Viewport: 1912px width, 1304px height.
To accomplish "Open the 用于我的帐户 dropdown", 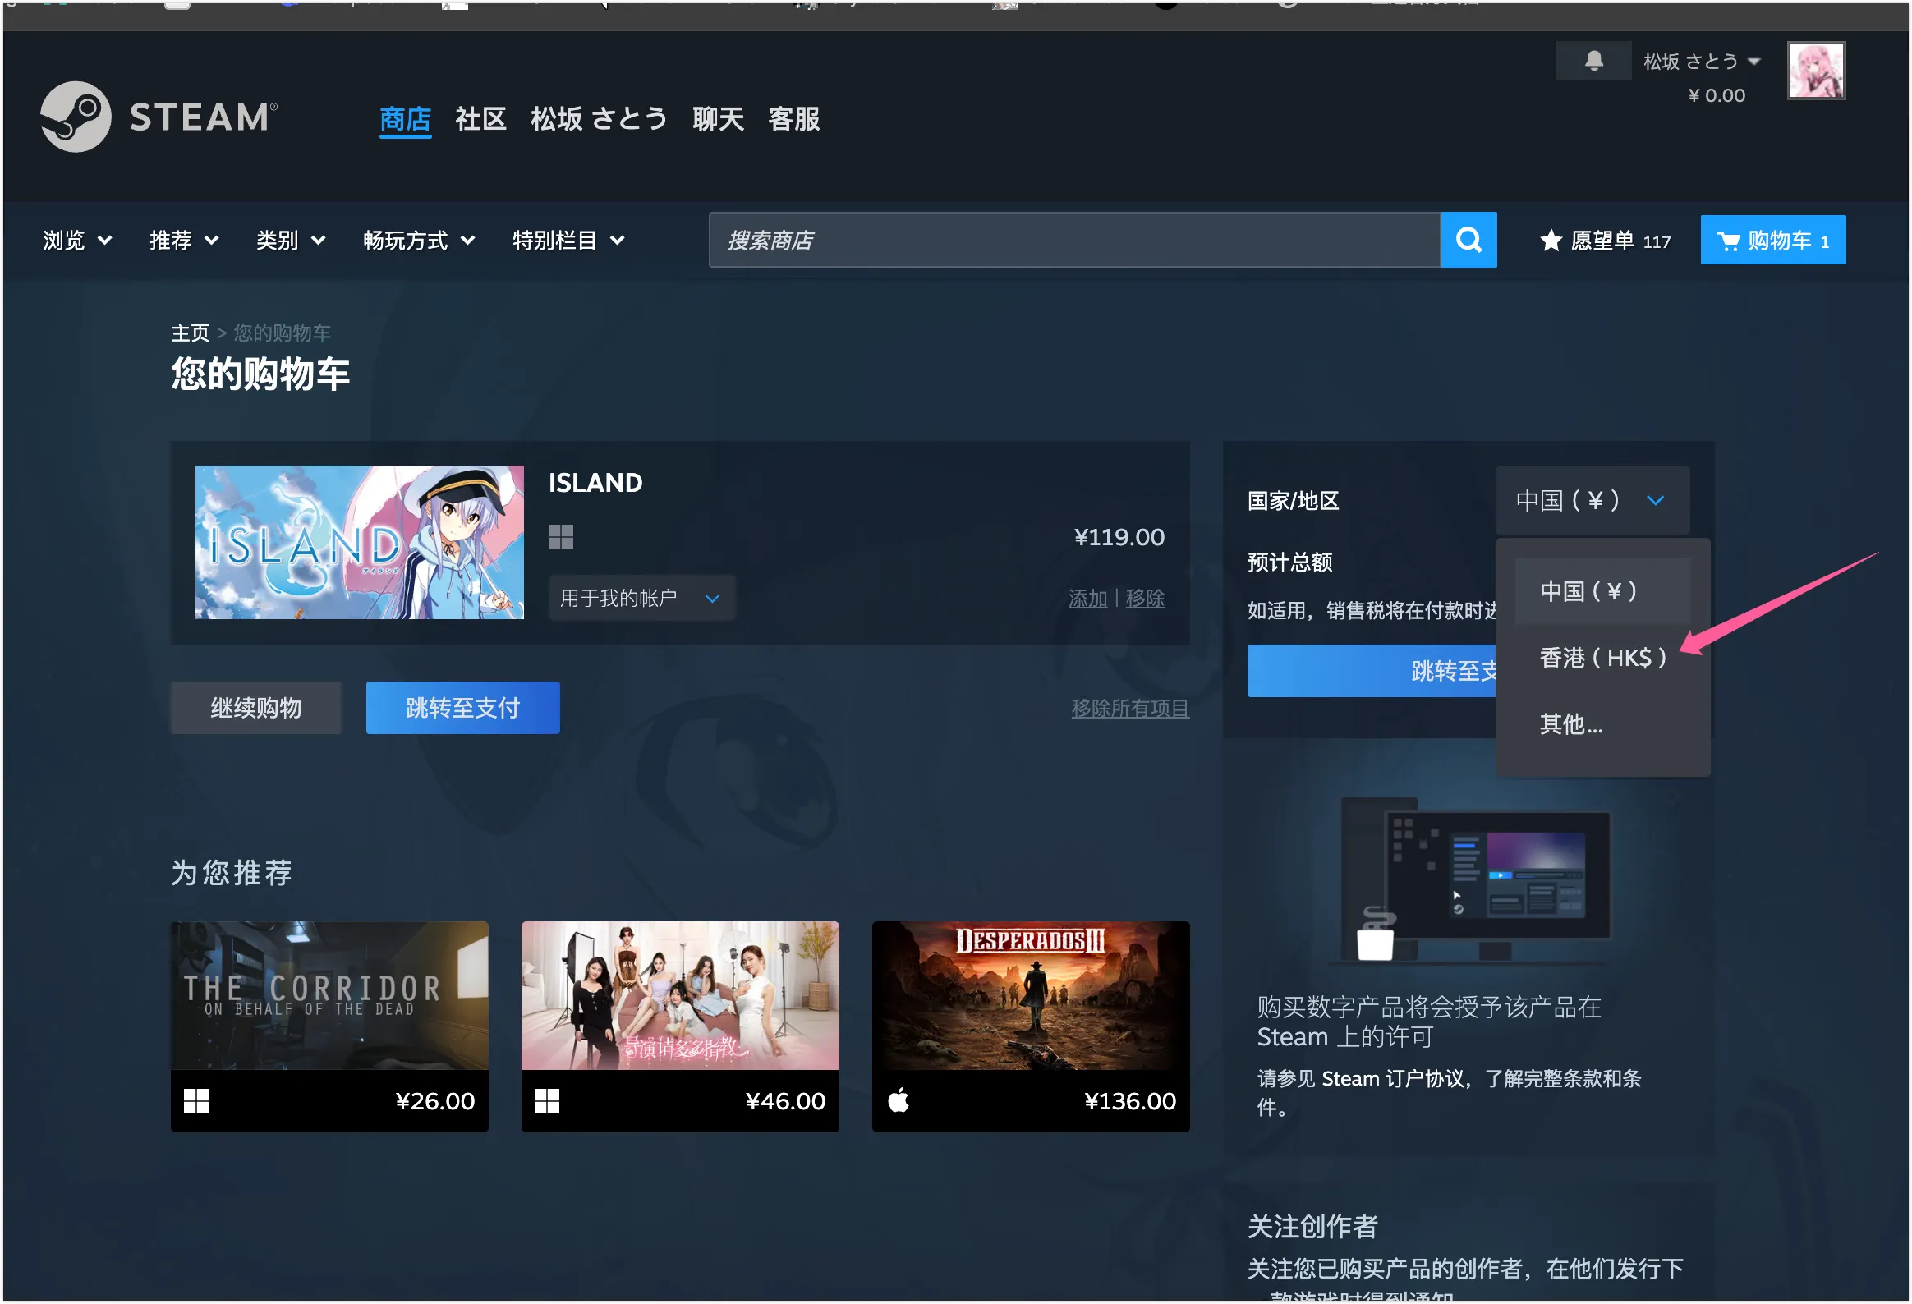I will pyautogui.click(x=641, y=598).
